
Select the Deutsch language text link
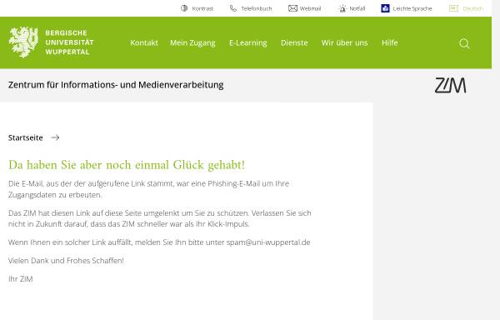472,8
